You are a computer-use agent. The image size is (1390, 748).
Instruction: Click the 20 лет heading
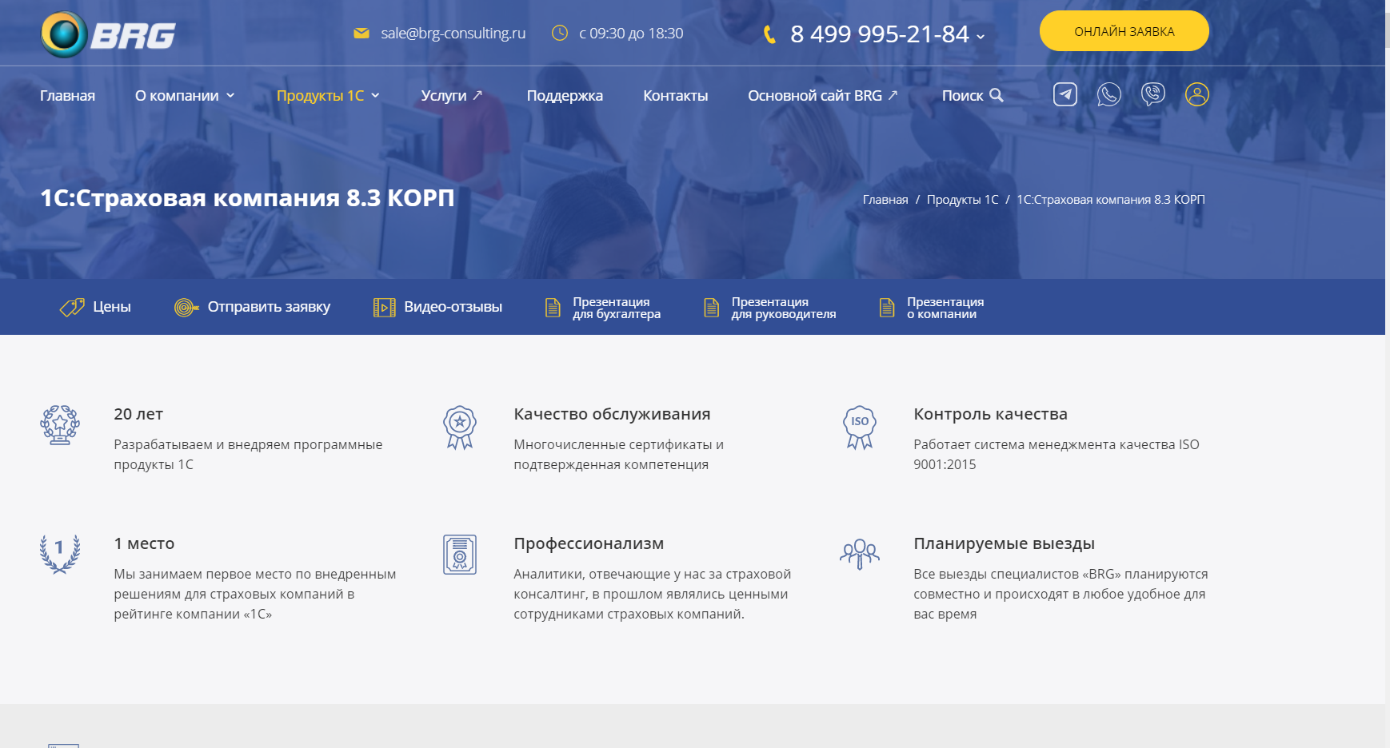point(138,414)
